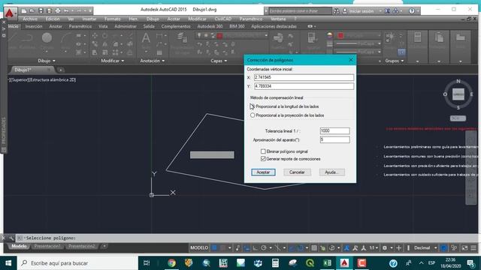Click the red object color swatch in properties
This screenshot has height=270, width=481.
340,35
